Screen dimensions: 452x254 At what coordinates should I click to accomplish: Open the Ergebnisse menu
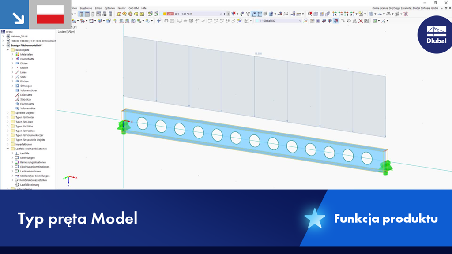[86, 8]
